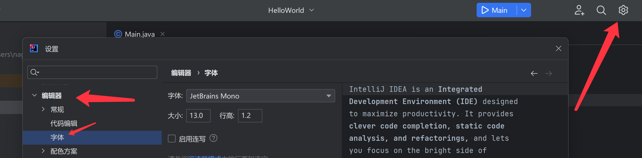Select the 编辑器 settings category

pos(52,96)
